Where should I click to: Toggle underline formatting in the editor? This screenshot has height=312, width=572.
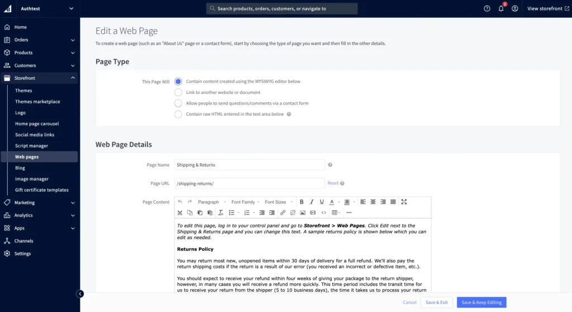[322, 202]
